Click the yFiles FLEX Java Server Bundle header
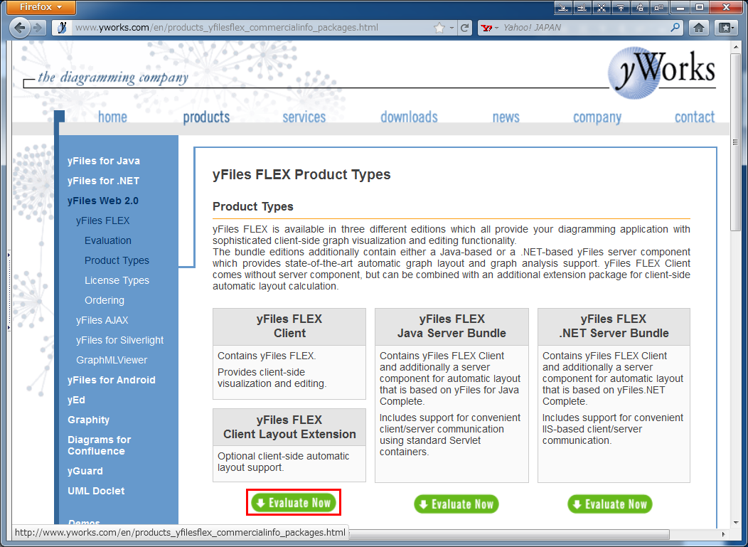This screenshot has height=547, width=748. tap(452, 326)
